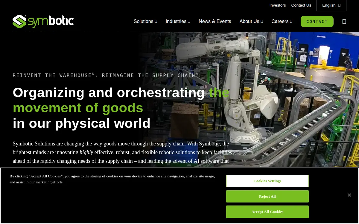
Task: Click tagline 'REINVENT THE WAREHOUSE'
Action: click(54, 75)
